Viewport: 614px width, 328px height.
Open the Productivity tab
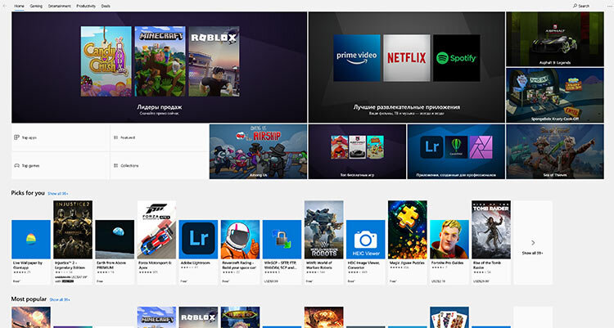pos(86,7)
